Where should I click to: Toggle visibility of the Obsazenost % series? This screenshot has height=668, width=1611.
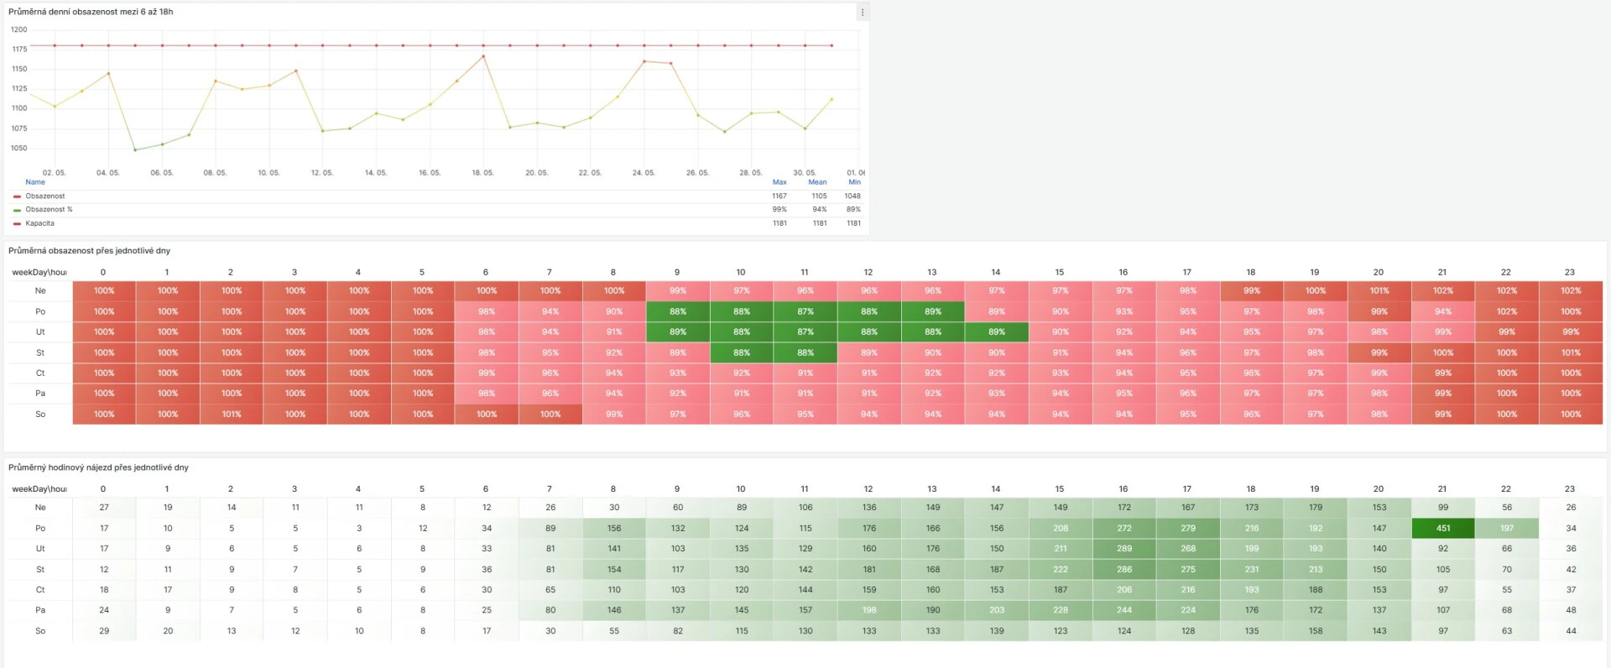tap(49, 210)
